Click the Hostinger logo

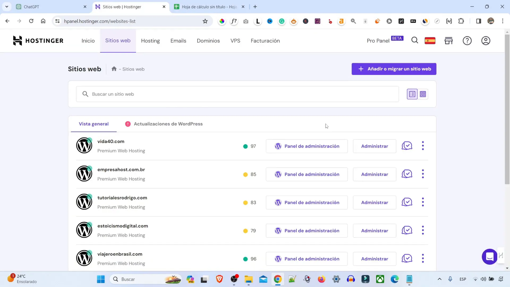click(38, 40)
